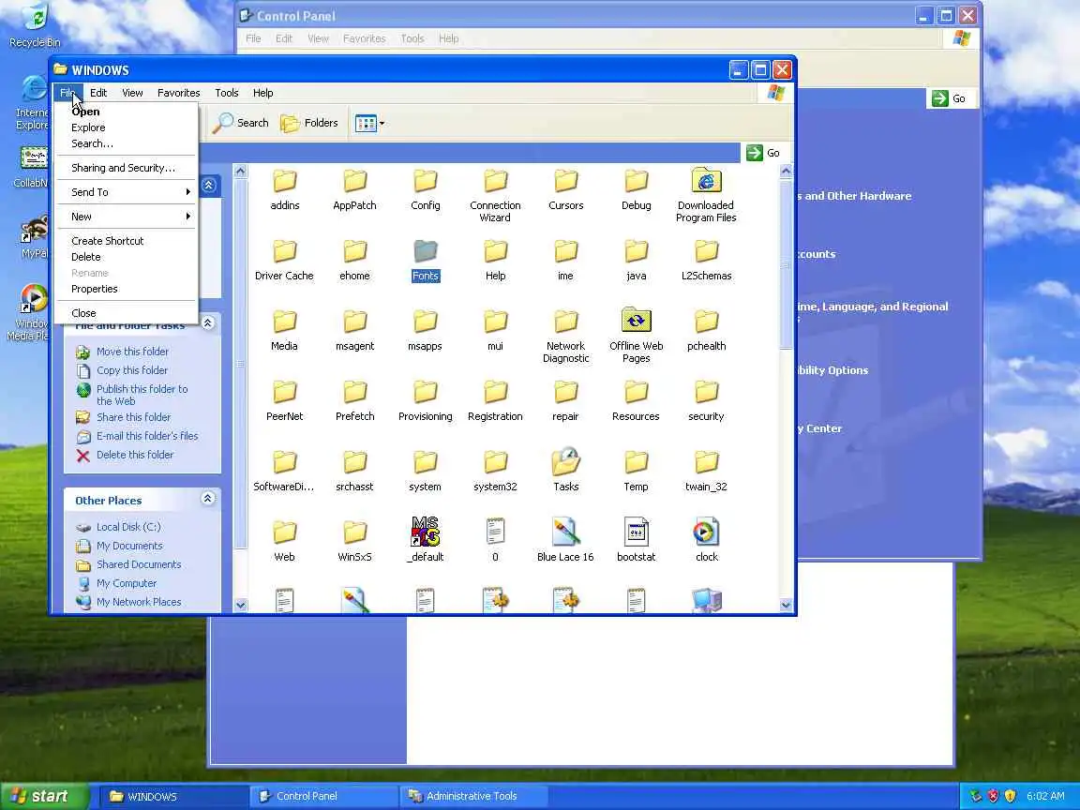
Task: Select the Driver Cache folder
Action: coord(284,261)
